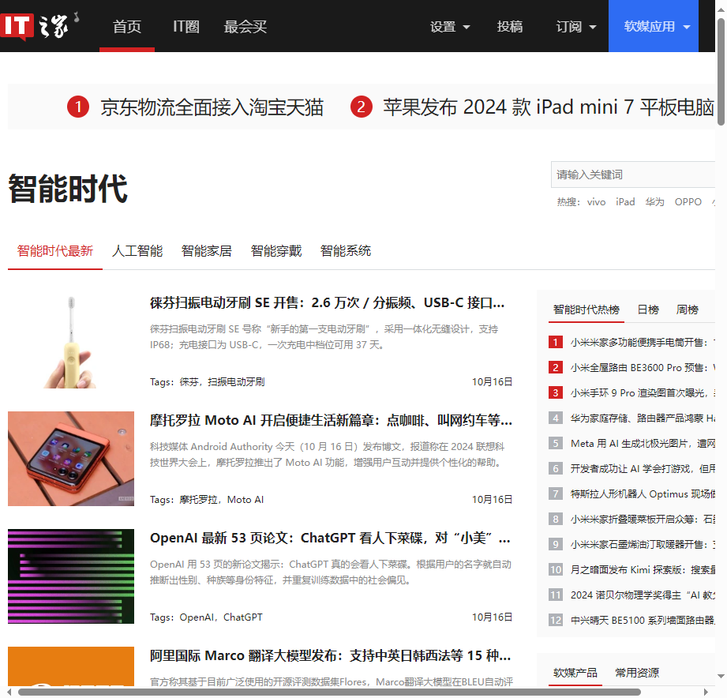Open ranked item 小米全屋路由 BE3600 Pro 预售
Viewport: 727px width, 698px height.
[x=643, y=367]
